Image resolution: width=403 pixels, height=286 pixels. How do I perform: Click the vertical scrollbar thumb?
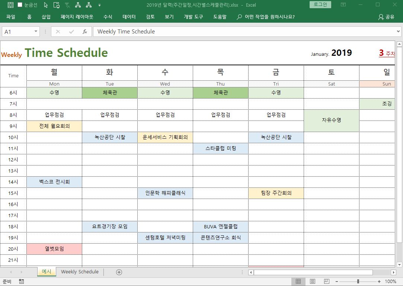click(399, 145)
